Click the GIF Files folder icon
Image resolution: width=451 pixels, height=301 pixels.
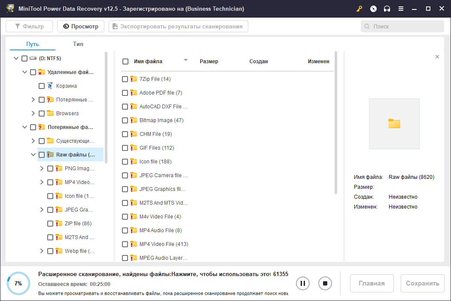[134, 147]
